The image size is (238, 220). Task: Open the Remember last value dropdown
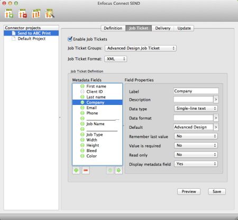tap(196, 136)
